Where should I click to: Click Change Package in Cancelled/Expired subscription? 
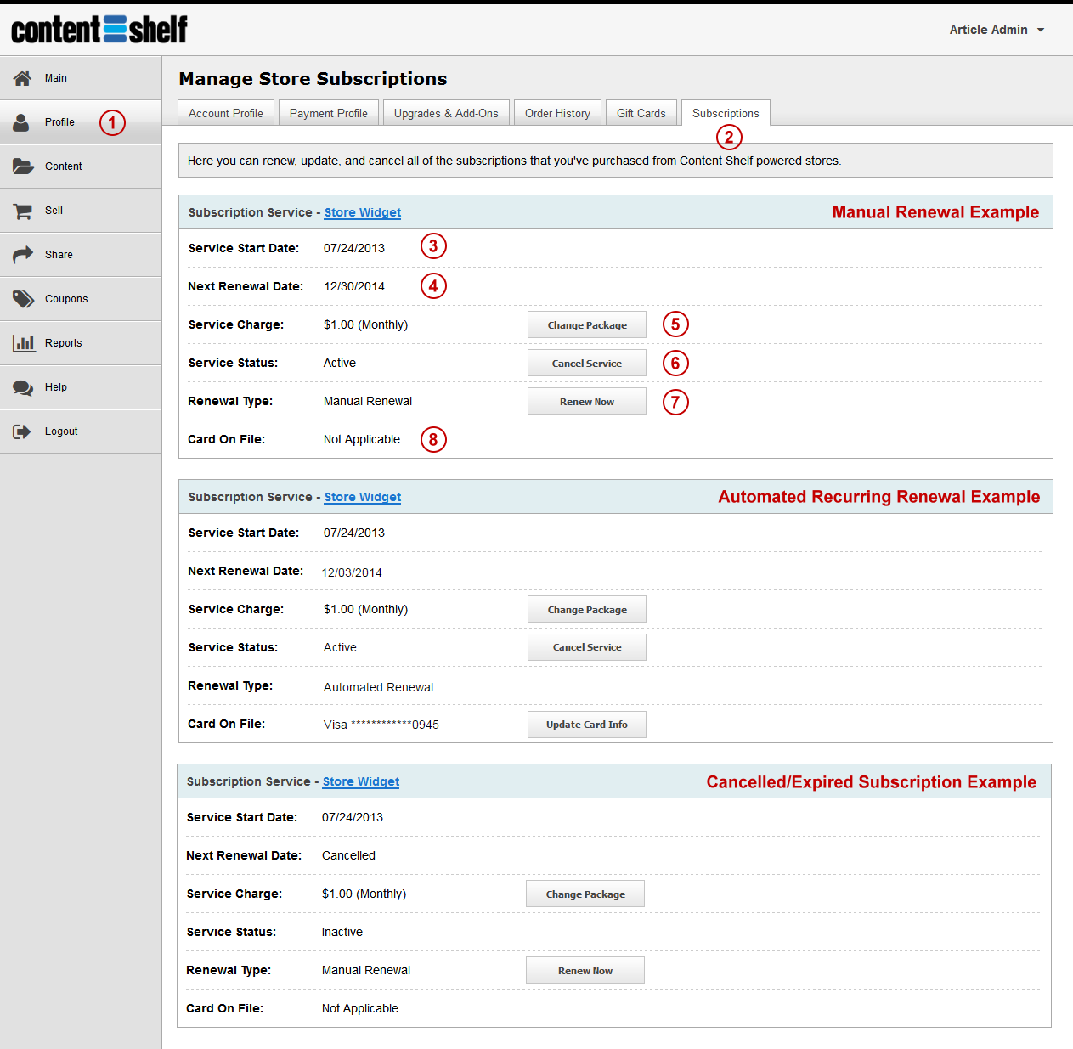pyautogui.click(x=585, y=894)
